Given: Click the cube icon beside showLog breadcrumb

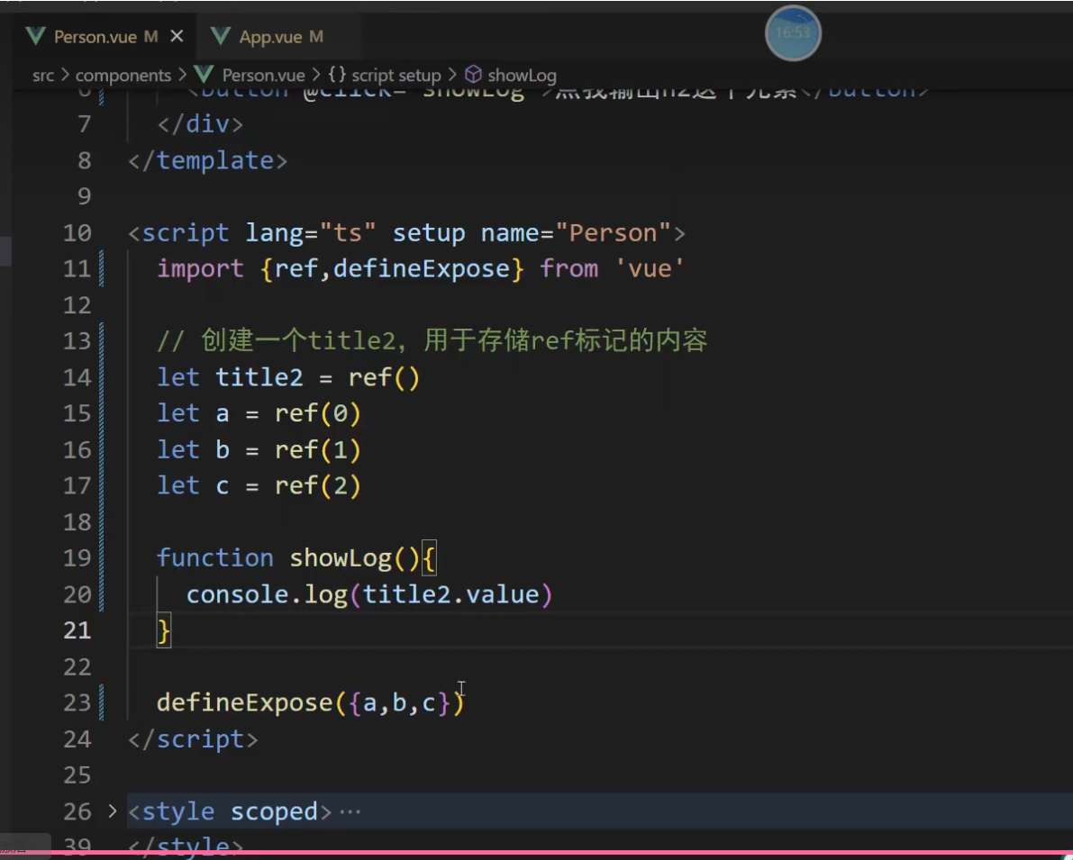Looking at the screenshot, I should click(474, 75).
